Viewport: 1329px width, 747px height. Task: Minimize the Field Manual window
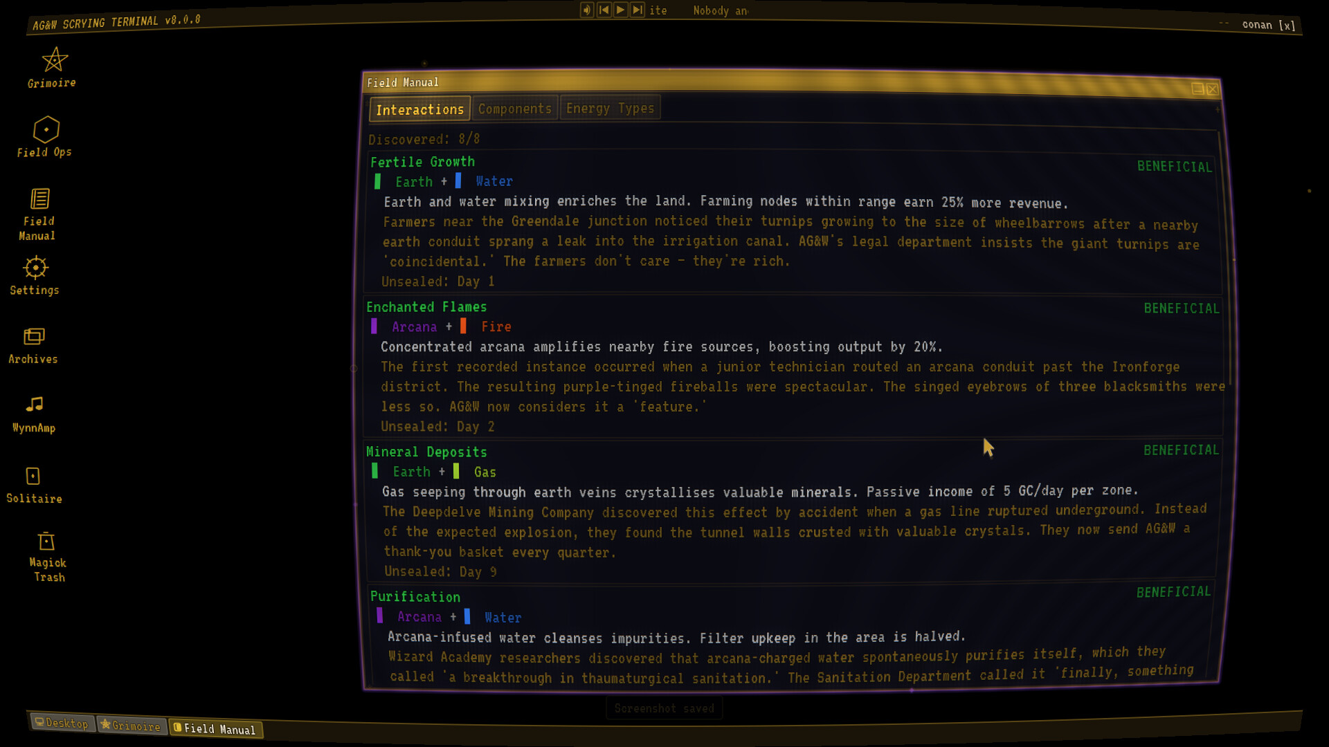click(x=1197, y=89)
